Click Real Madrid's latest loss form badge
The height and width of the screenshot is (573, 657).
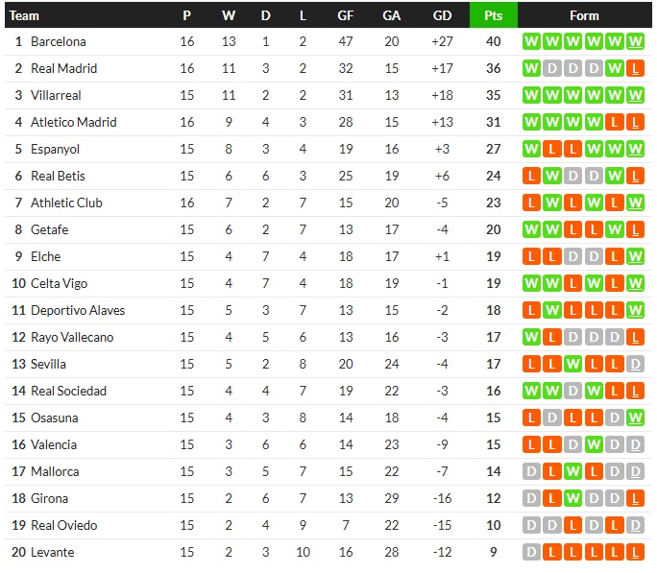[635, 68]
